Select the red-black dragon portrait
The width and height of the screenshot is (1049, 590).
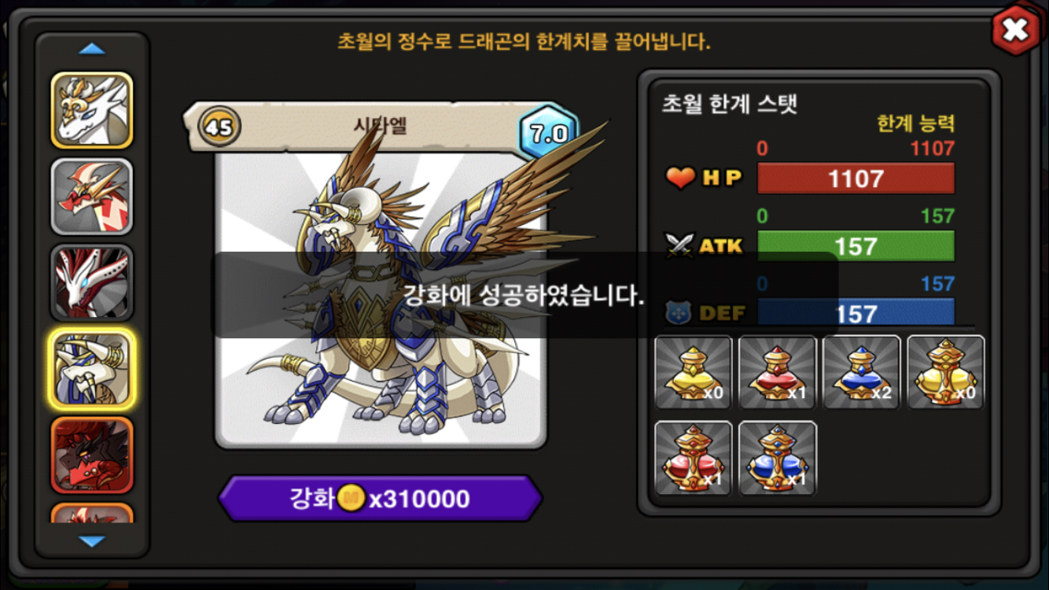pyautogui.click(x=92, y=455)
